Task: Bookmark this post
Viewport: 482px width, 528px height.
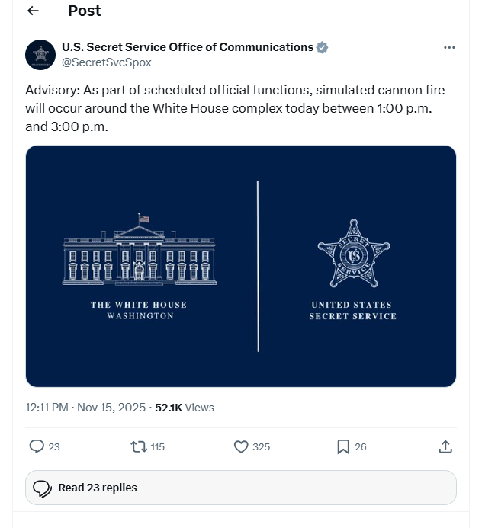Action: point(343,446)
